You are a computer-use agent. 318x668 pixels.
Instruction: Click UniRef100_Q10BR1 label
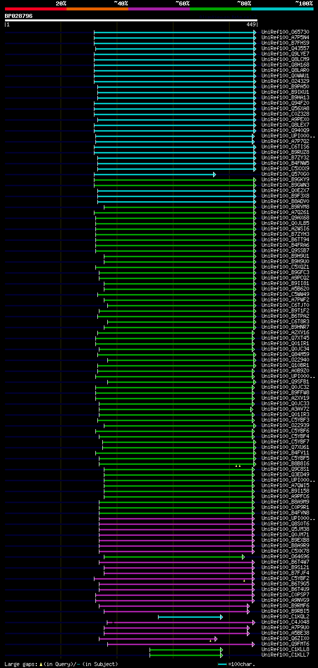(x=286, y=365)
